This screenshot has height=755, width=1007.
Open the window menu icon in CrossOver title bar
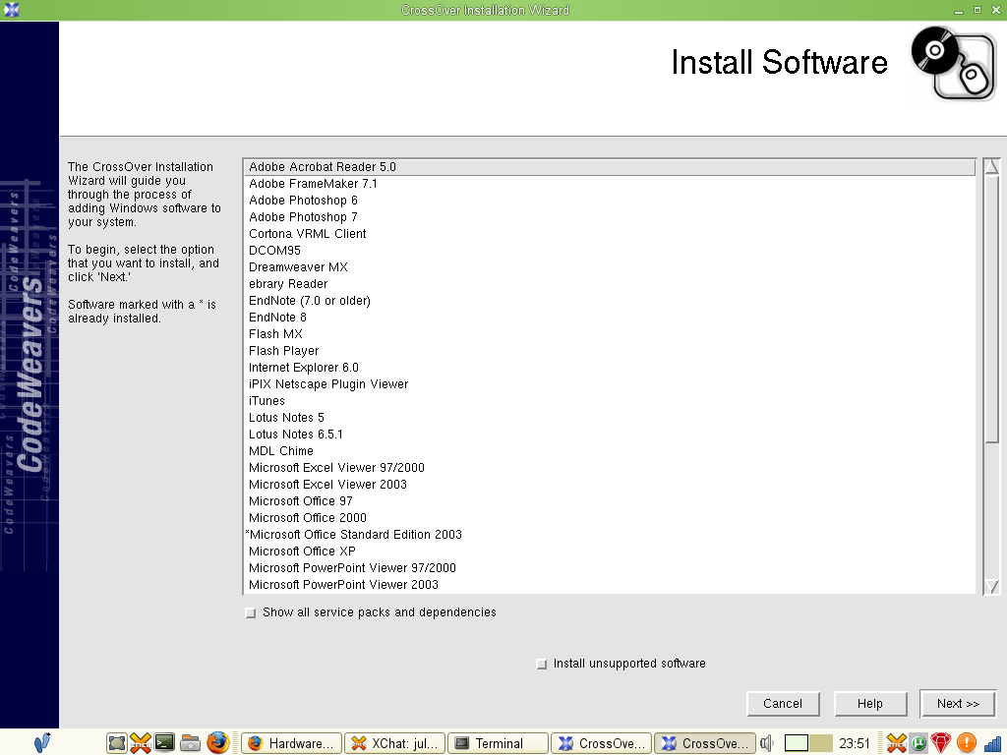pyautogui.click(x=12, y=10)
